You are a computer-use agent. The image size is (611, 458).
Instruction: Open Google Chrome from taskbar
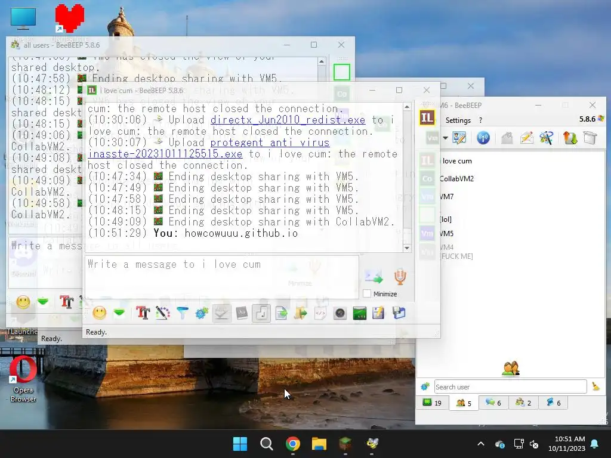tap(292, 444)
